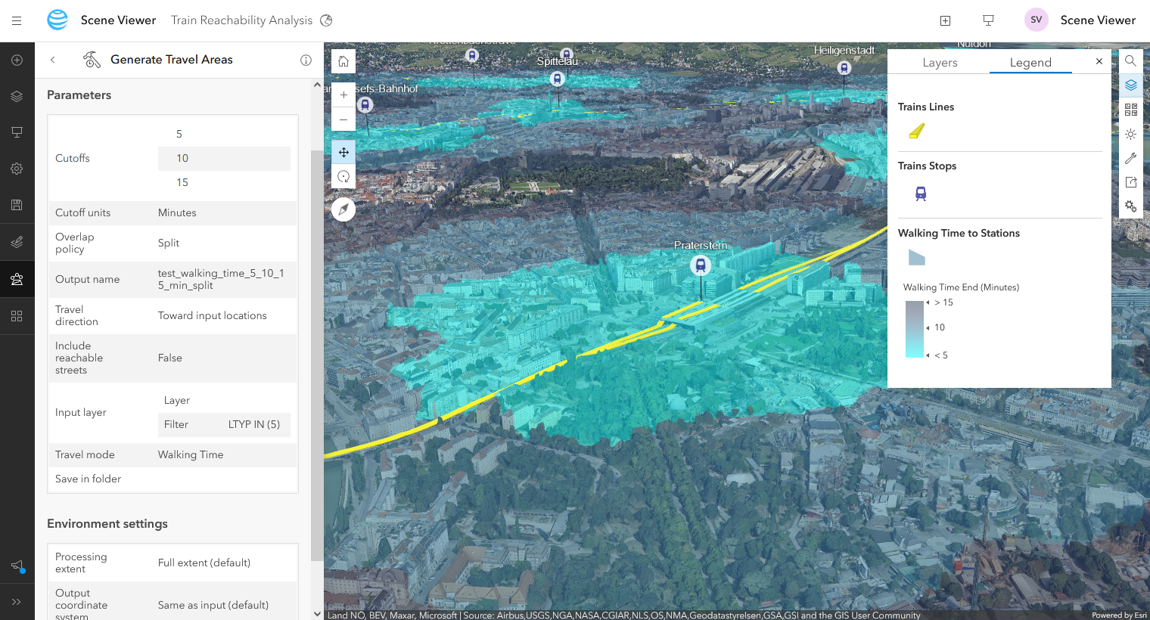Open the Basemap gallery icon

tap(1130, 110)
